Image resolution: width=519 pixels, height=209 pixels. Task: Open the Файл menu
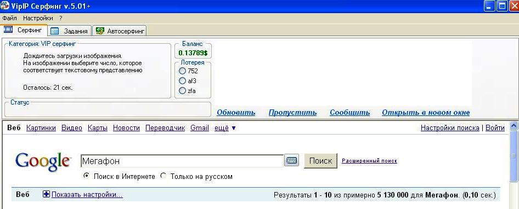[x=9, y=18]
